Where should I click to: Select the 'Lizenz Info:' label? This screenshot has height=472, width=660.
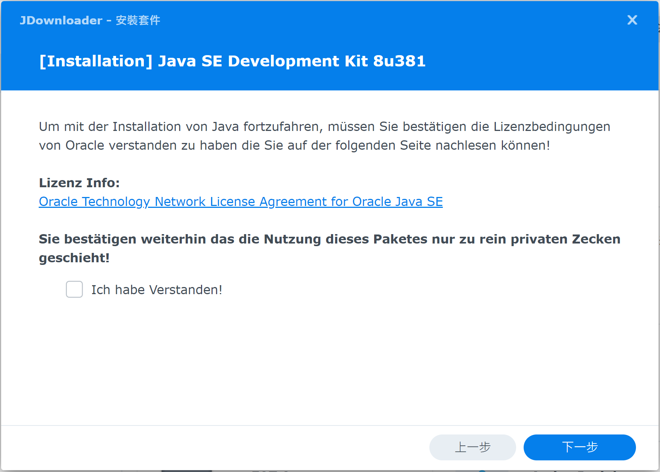click(x=79, y=183)
